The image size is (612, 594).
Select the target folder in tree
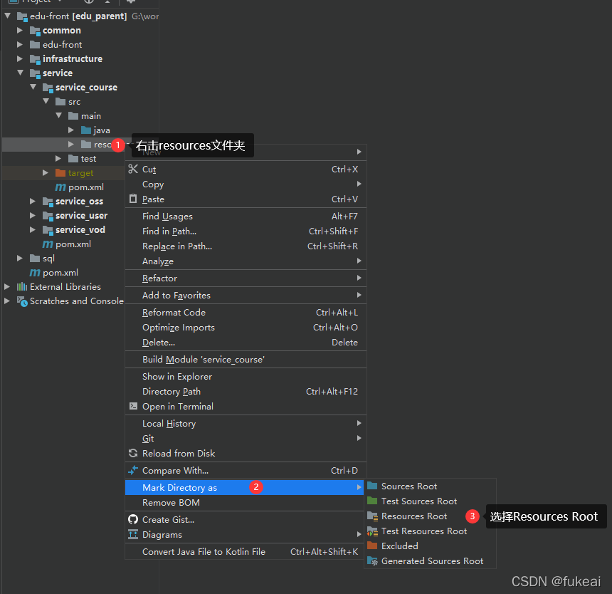[x=80, y=173]
